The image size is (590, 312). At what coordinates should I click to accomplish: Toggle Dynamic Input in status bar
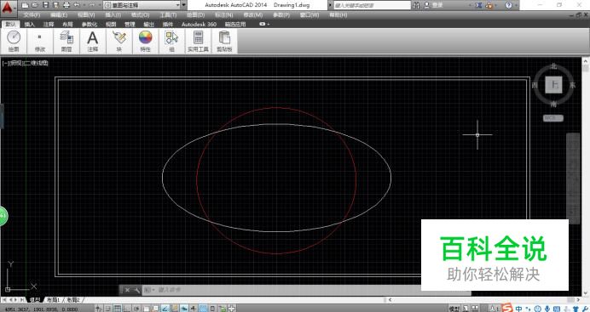(x=184, y=309)
